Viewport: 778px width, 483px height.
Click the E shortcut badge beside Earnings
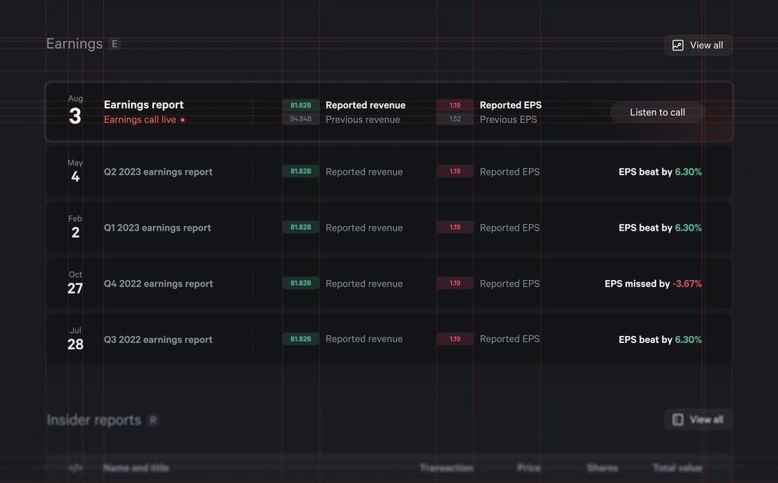pos(114,44)
